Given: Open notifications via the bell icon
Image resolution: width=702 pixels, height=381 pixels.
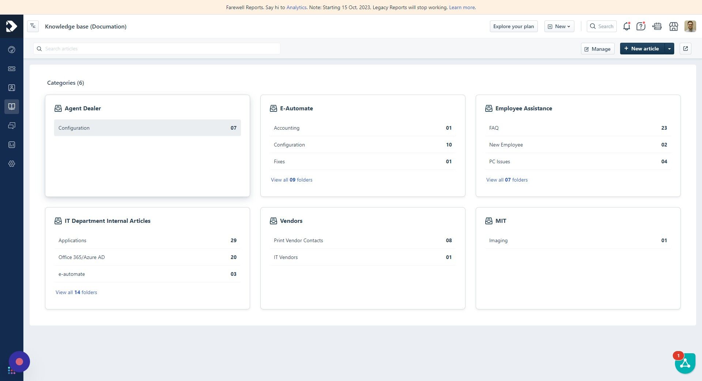Looking at the screenshot, I should (626, 26).
